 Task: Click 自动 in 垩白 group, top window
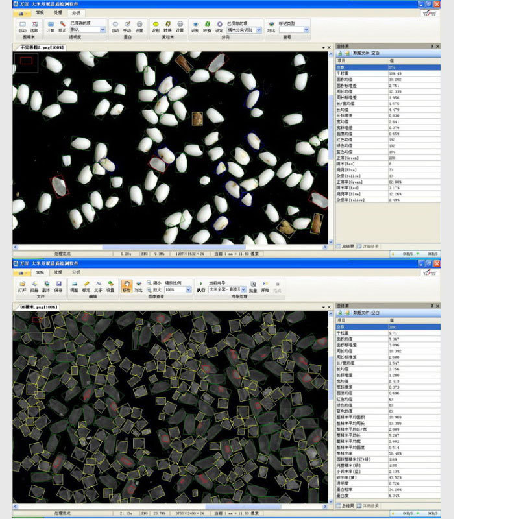coord(115,27)
